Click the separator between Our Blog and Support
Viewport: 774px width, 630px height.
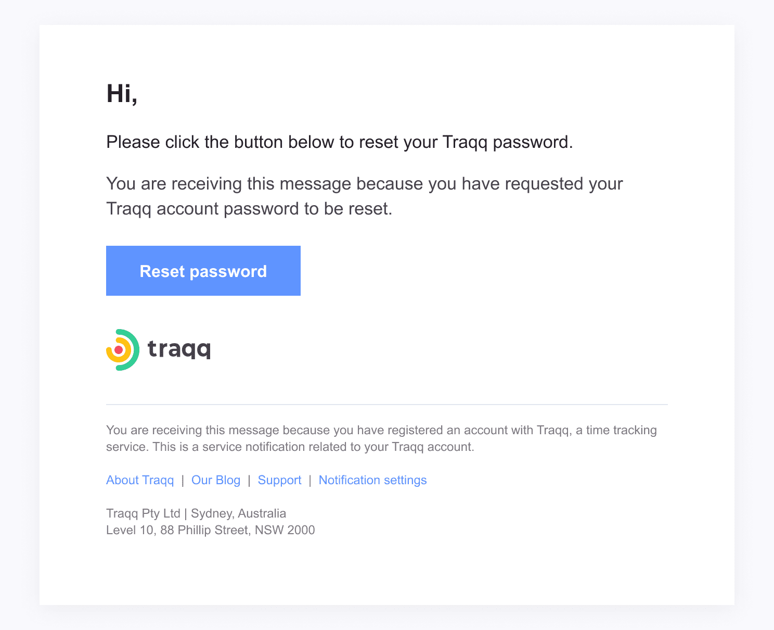(x=249, y=480)
